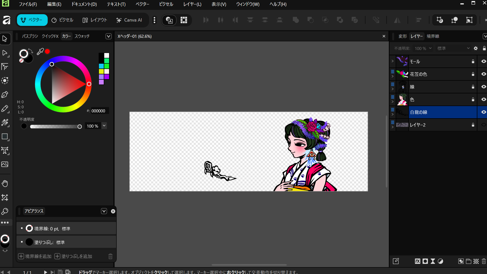487x274 pixels.
Task: Close the アピアランス panel
Action: (x=113, y=211)
